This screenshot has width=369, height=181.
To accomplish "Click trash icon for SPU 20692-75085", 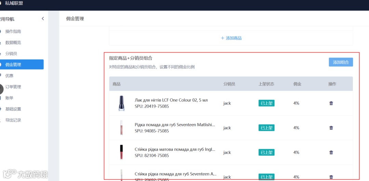I will [x=331, y=177].
